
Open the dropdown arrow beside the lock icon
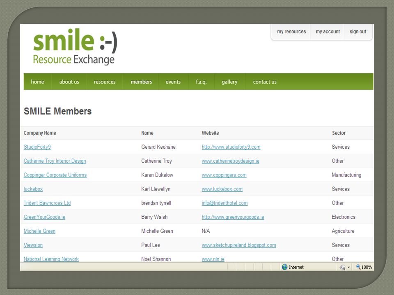pos(349,268)
